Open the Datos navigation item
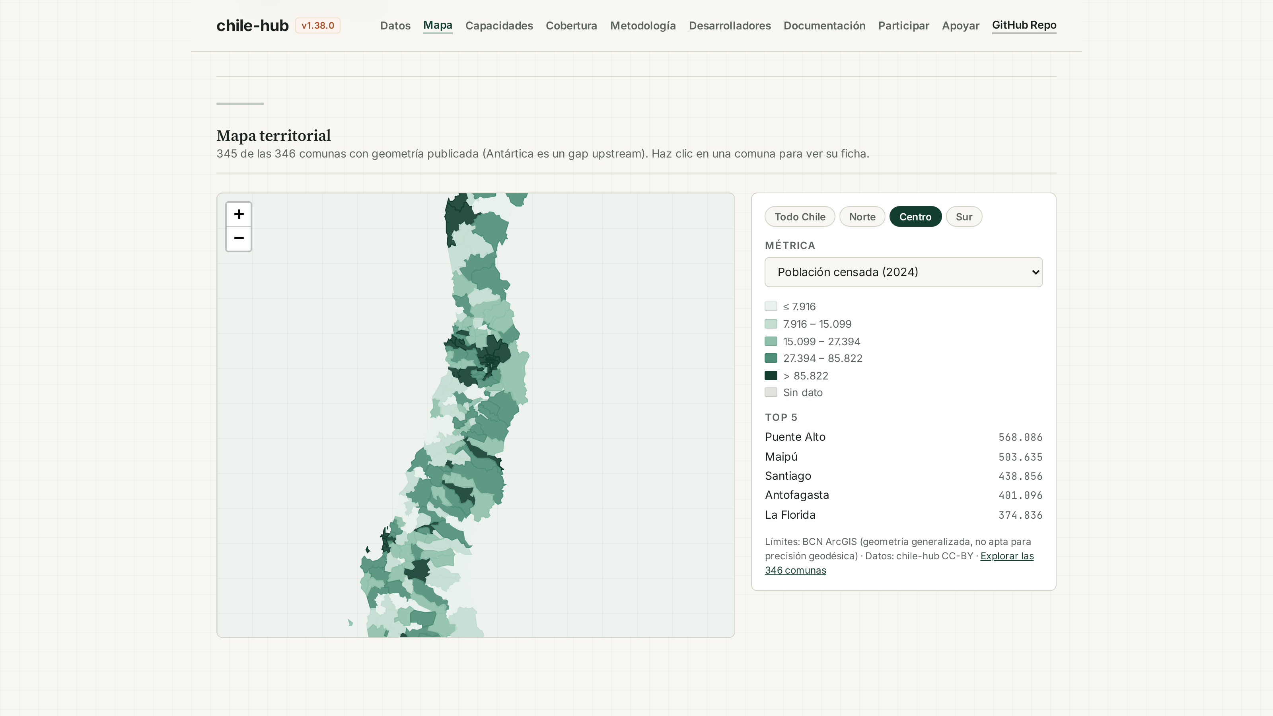This screenshot has width=1273, height=716. (x=395, y=25)
